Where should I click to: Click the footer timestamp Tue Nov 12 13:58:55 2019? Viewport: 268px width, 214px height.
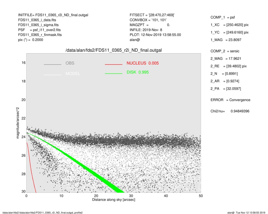click(250, 212)
